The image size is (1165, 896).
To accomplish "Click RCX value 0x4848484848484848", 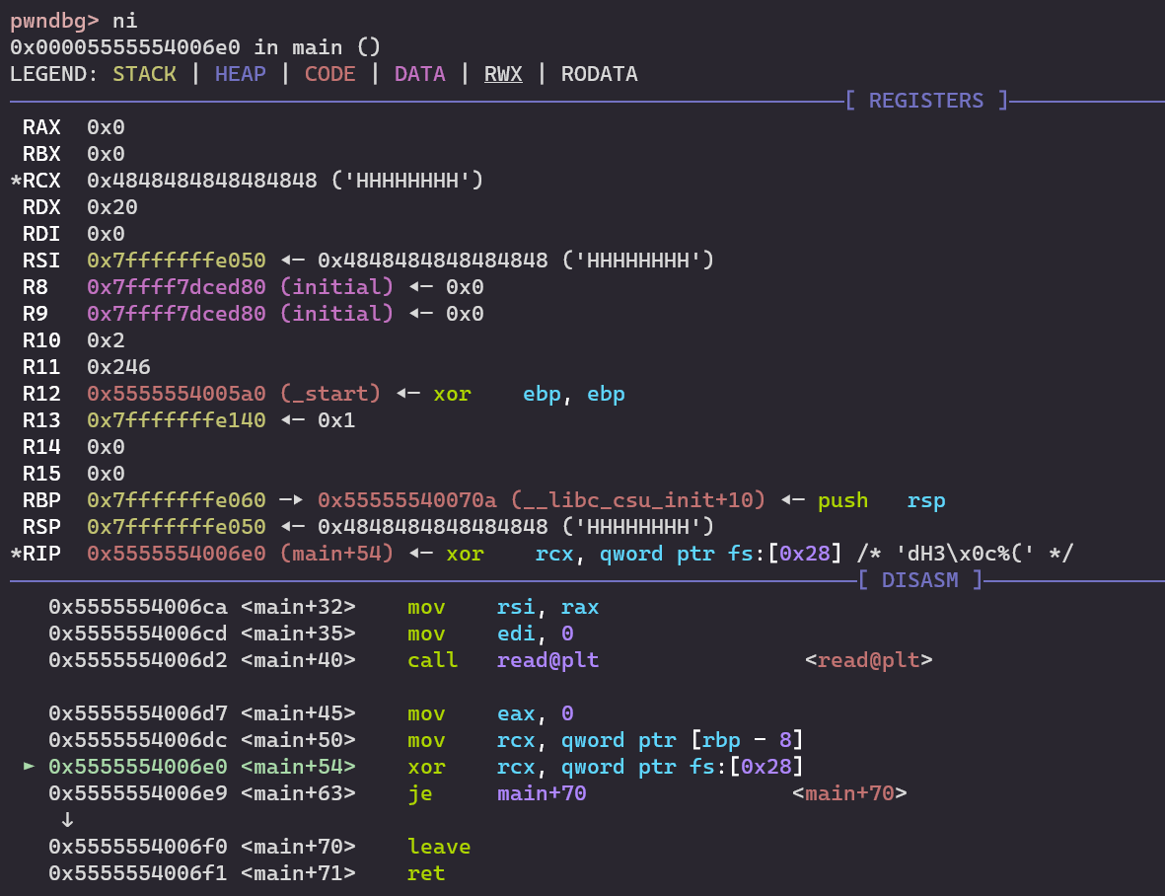I will click(202, 181).
